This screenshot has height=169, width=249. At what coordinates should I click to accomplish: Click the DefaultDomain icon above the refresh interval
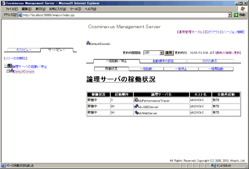pyautogui.click(x=88, y=43)
